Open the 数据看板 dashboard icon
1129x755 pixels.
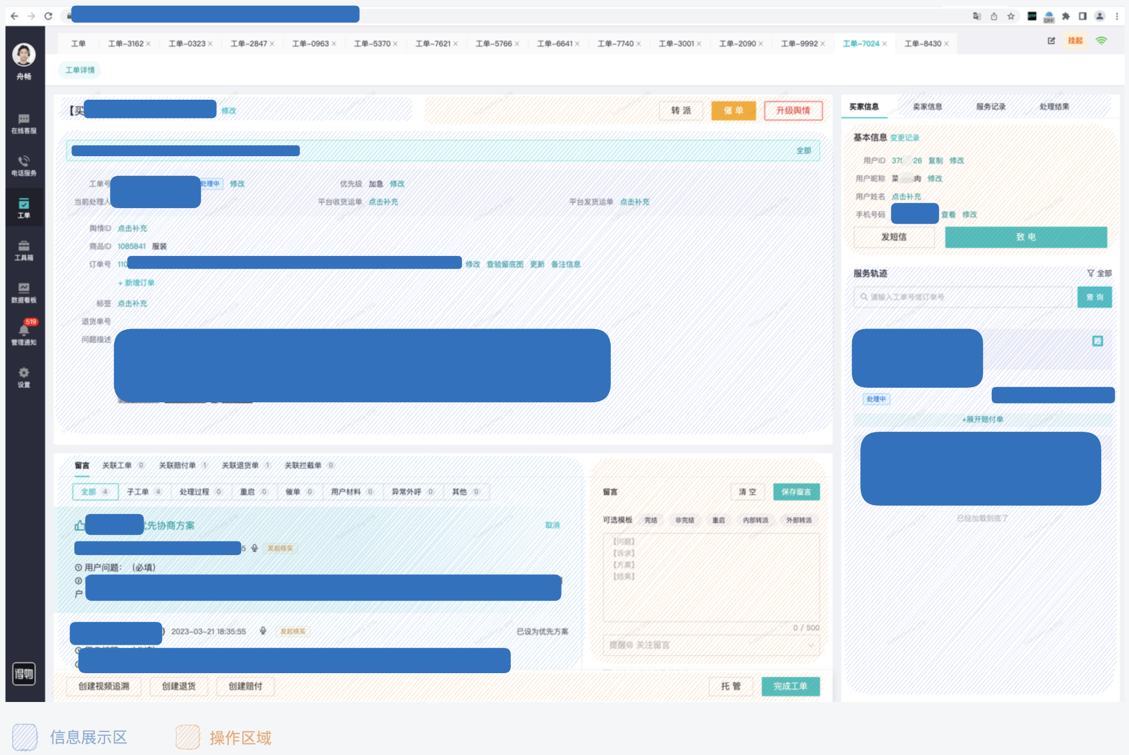[x=24, y=292]
